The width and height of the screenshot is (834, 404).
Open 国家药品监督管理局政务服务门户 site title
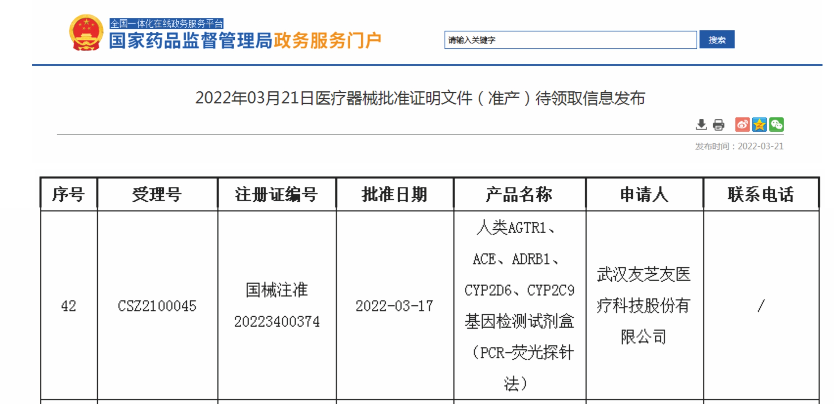coord(245,40)
